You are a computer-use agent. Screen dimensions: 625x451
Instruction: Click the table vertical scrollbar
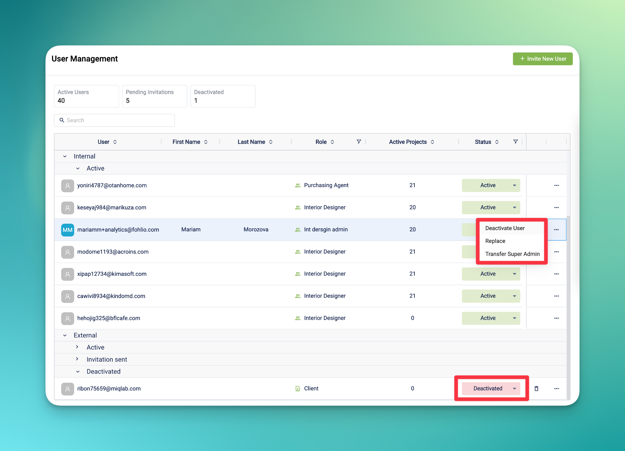click(568, 307)
